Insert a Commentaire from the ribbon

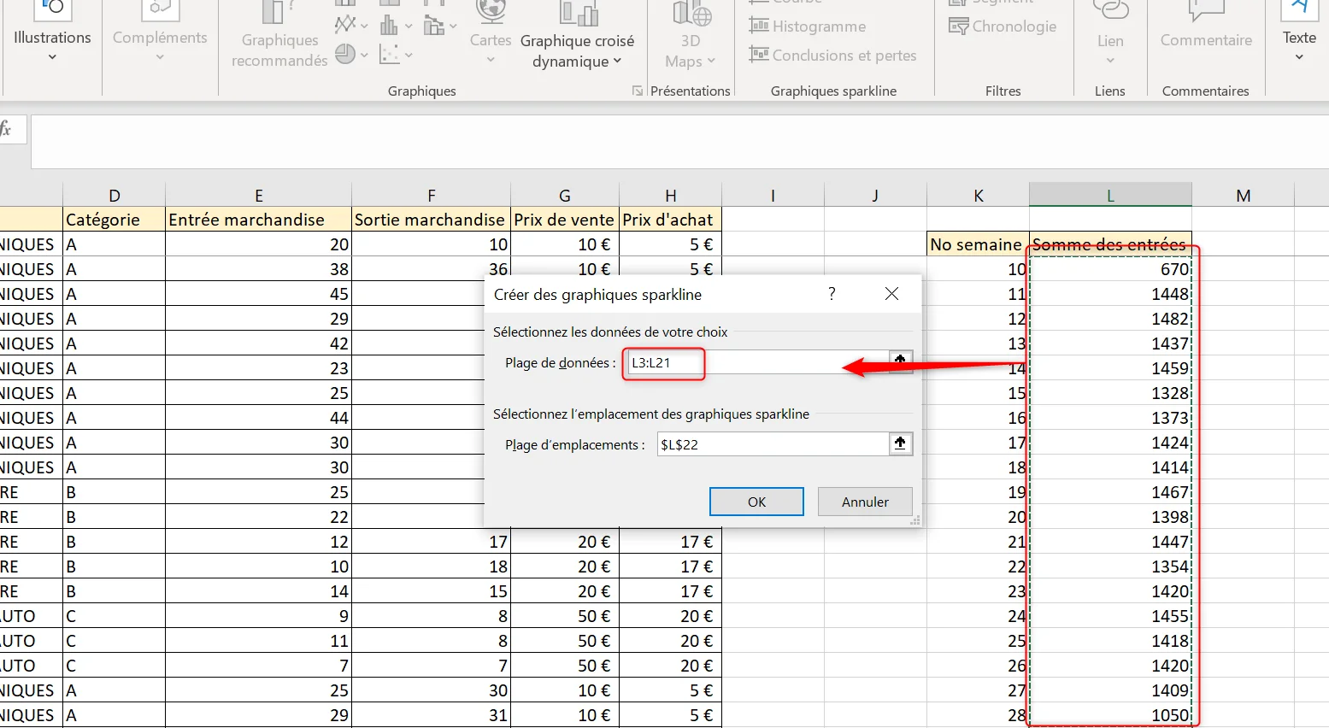[x=1206, y=27]
